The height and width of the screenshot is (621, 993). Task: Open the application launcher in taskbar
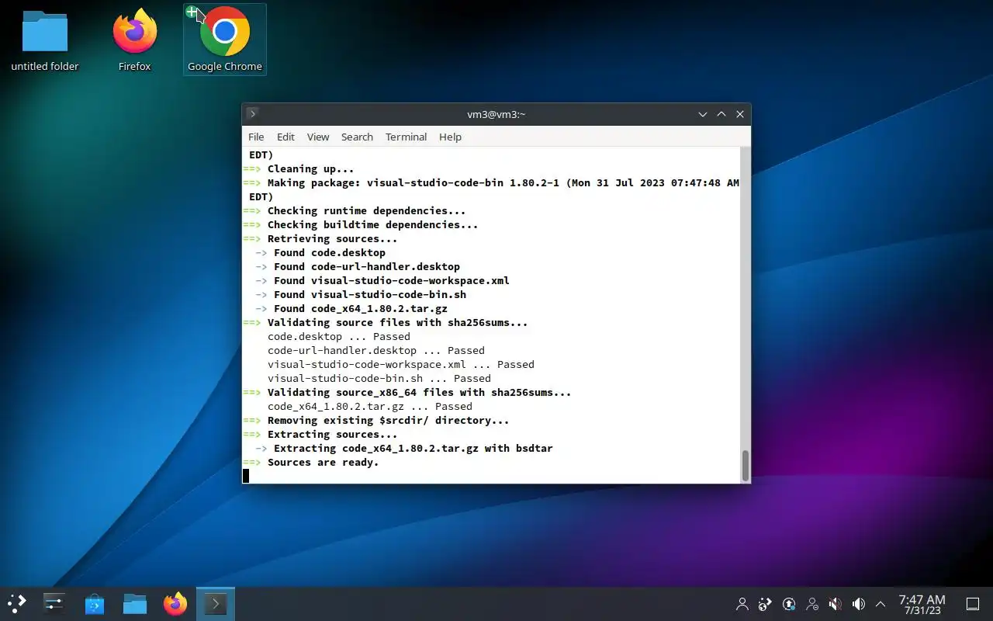tap(17, 603)
